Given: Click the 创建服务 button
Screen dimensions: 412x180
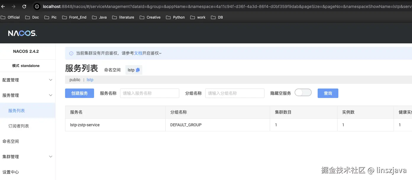Looking at the screenshot, I should (x=80, y=93).
